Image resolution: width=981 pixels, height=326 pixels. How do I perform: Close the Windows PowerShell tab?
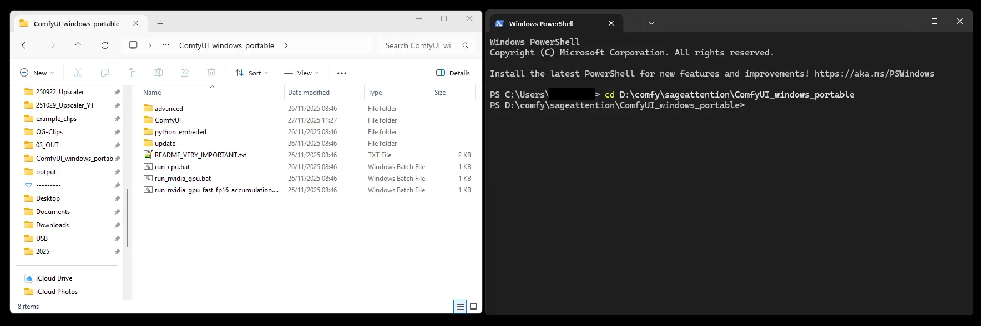tap(611, 23)
